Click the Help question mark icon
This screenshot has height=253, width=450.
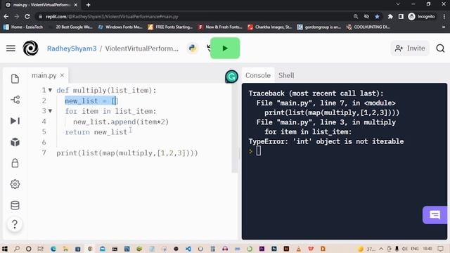click(15, 224)
